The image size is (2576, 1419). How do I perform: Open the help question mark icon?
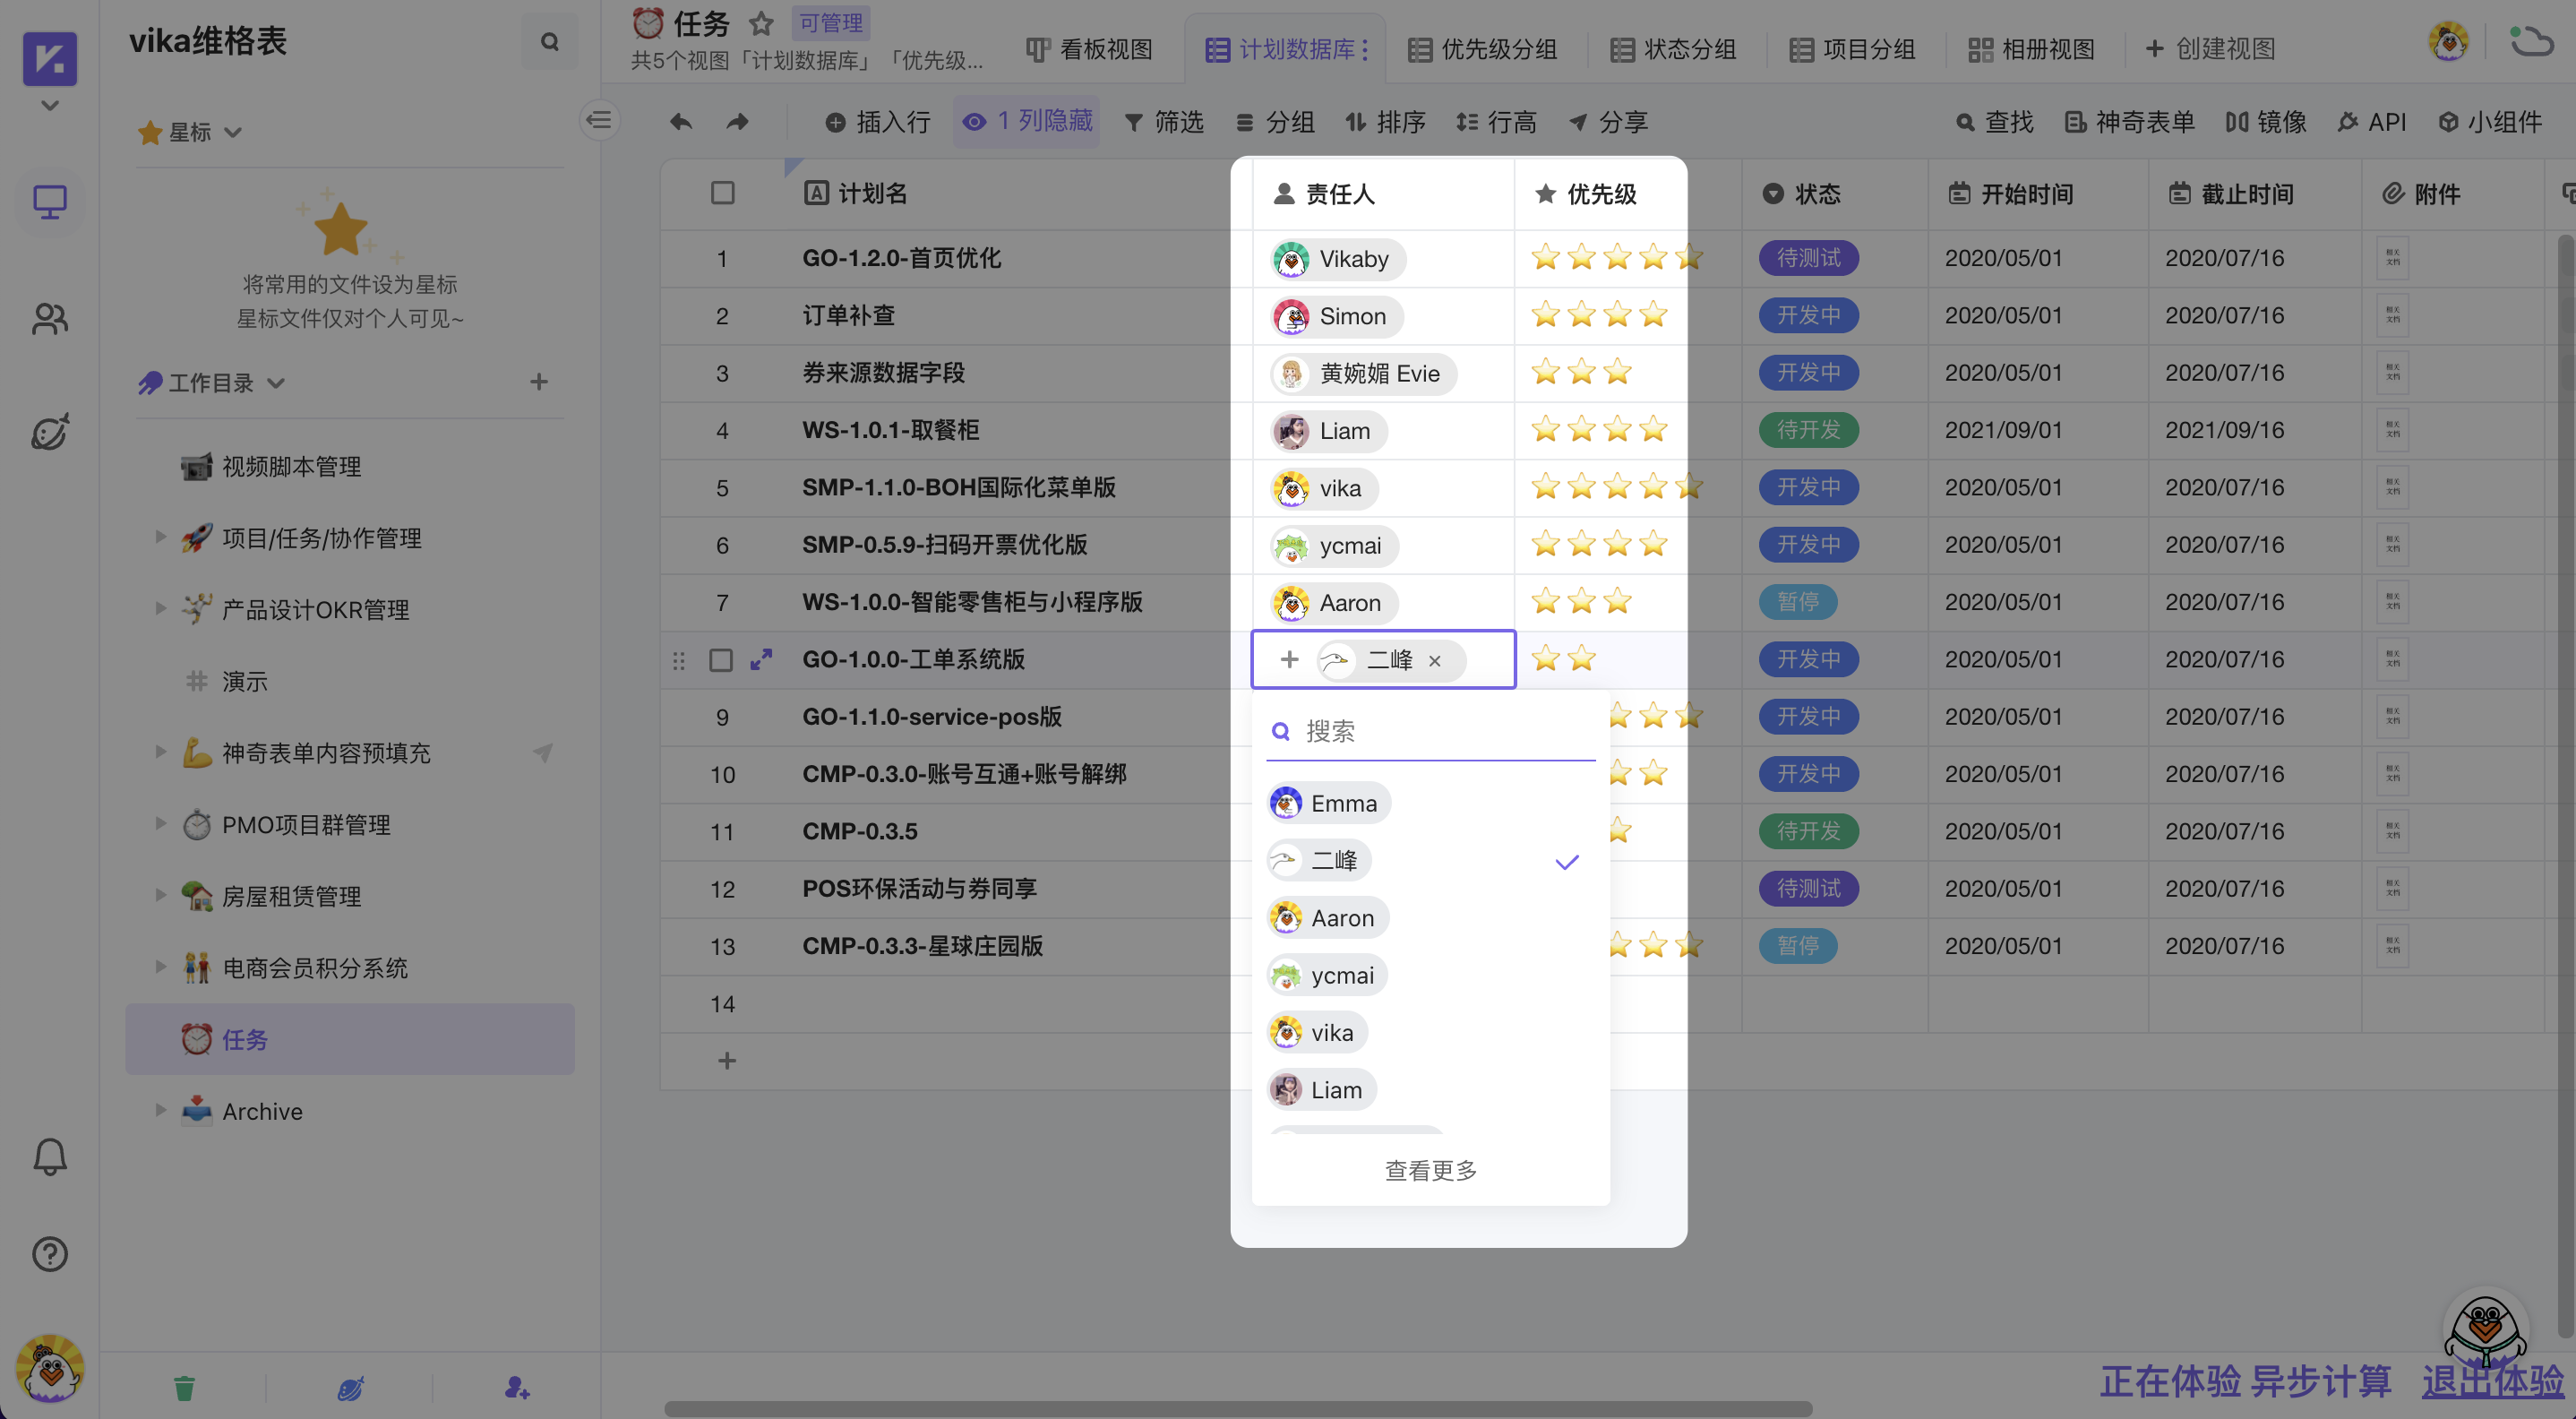click(49, 1253)
